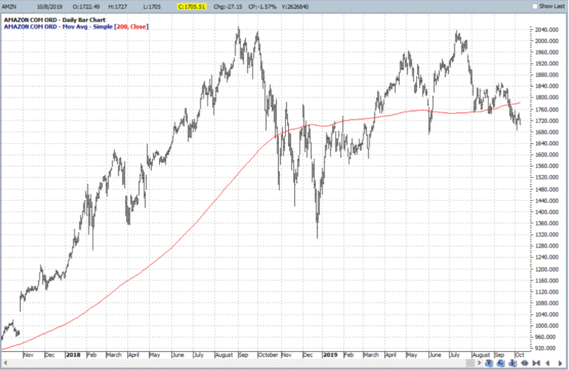Click the bold 2019 label on the date axis

pyautogui.click(x=330, y=355)
